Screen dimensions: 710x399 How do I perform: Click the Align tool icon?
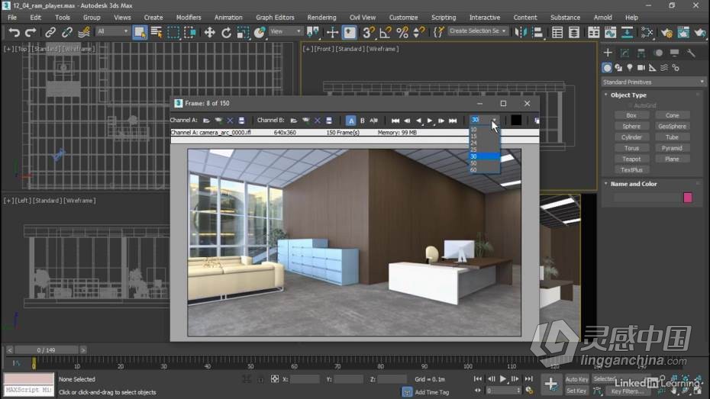(x=537, y=32)
